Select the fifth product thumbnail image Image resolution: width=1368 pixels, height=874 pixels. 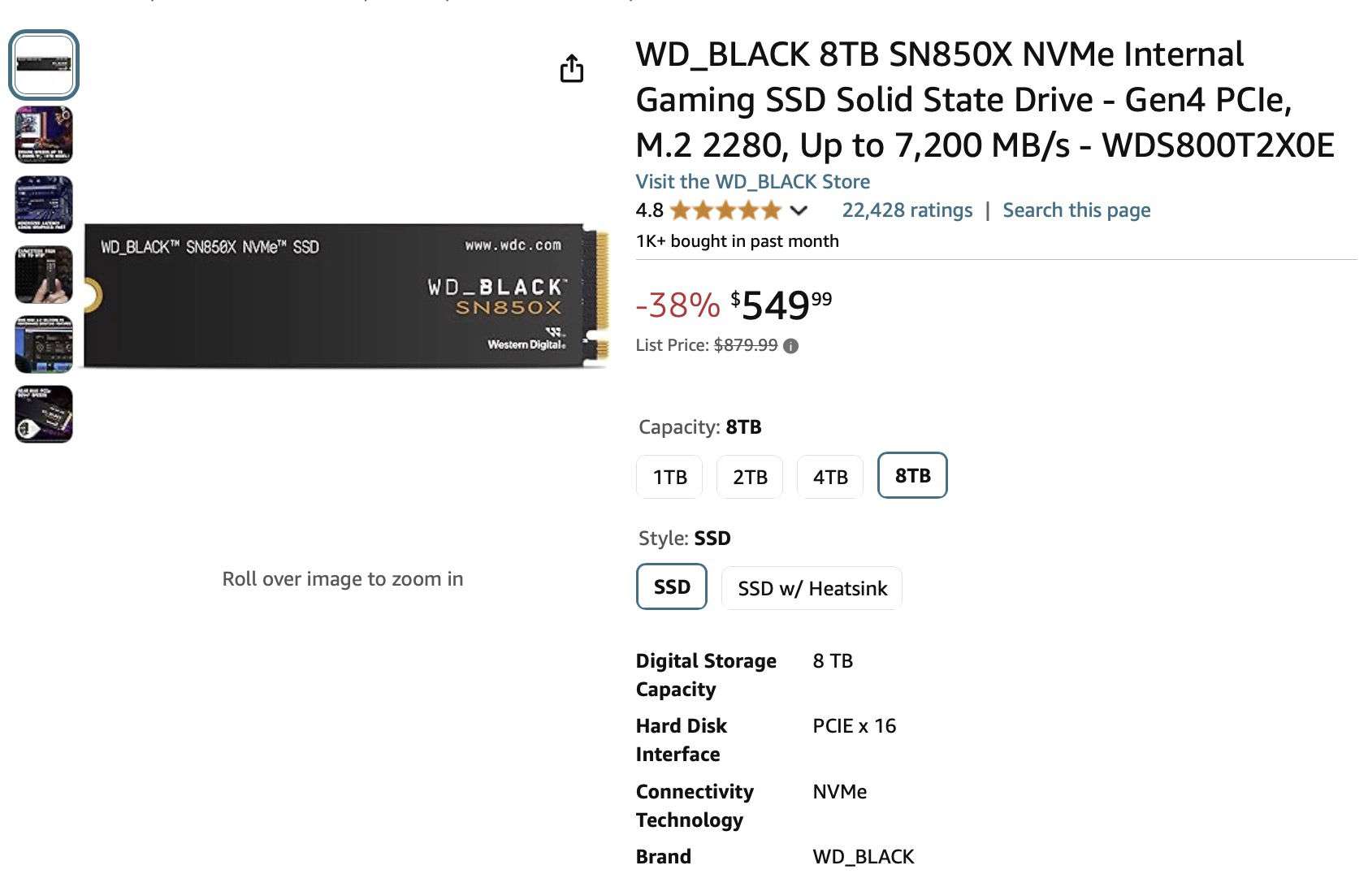[x=44, y=344]
